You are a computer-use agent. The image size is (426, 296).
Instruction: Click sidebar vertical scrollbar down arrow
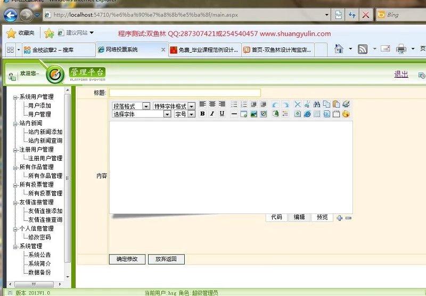coord(68,277)
